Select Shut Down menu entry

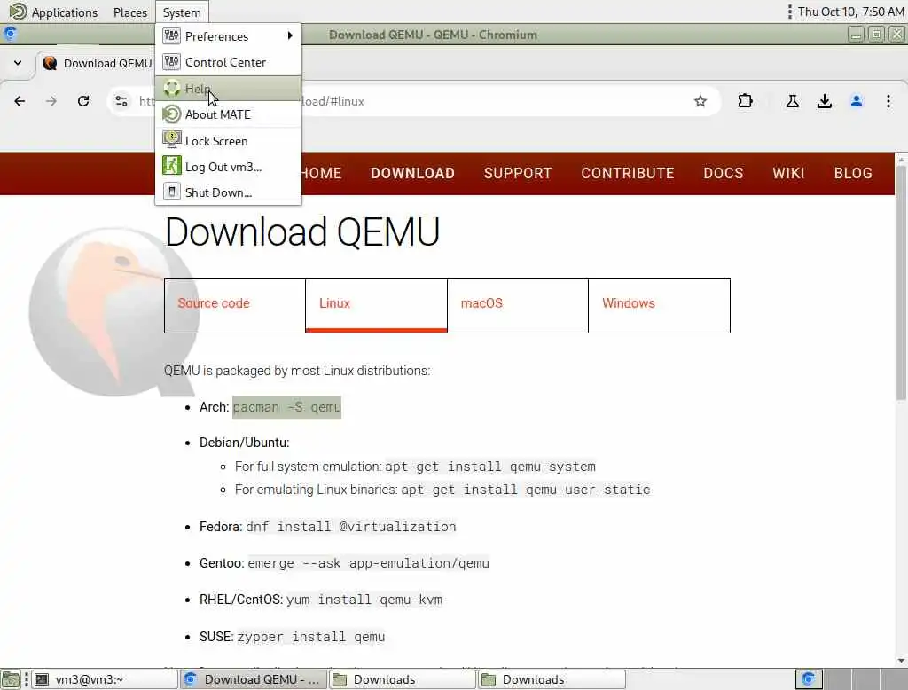point(228,192)
